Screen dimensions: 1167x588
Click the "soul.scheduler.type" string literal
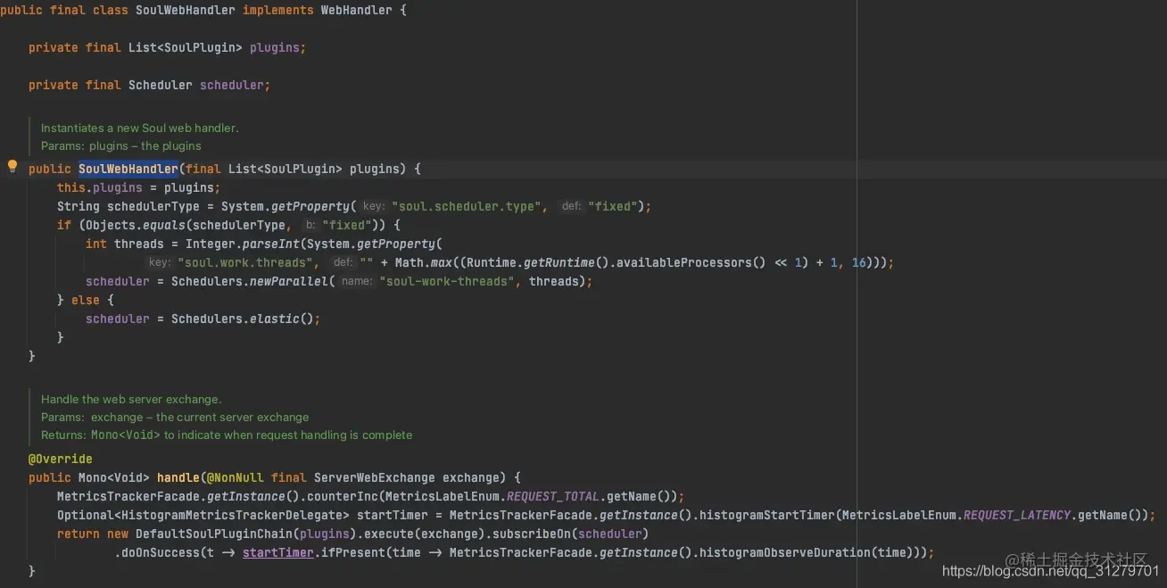(467, 206)
